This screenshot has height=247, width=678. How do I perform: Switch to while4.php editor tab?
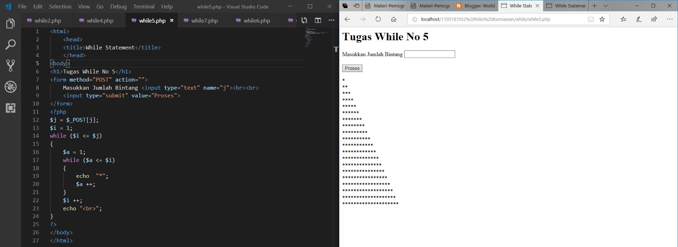[x=100, y=20]
